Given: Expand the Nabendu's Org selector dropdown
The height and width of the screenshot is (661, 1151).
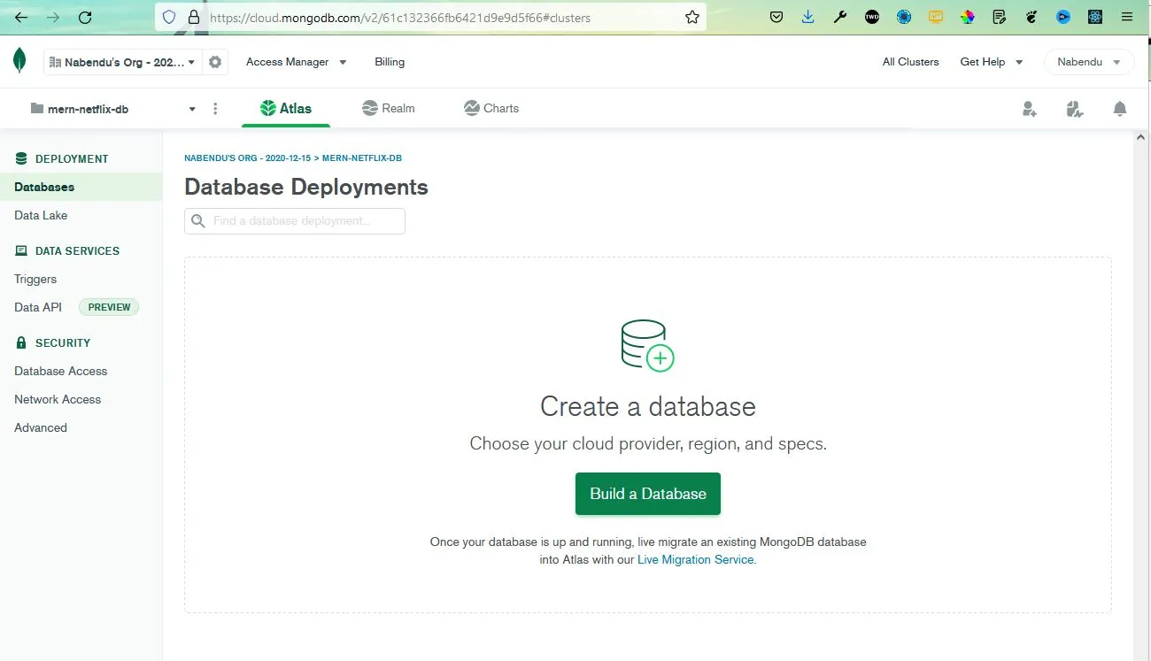Looking at the screenshot, I should tap(122, 62).
